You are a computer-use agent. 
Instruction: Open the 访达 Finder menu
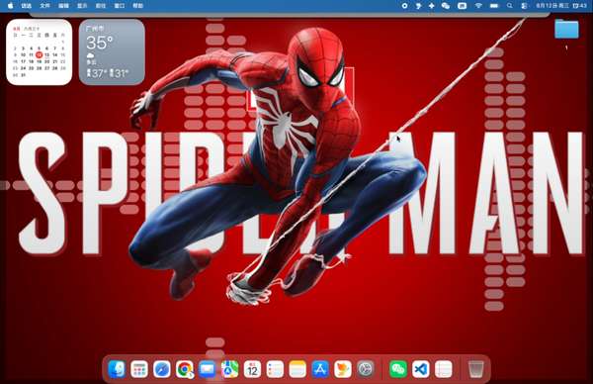click(26, 6)
